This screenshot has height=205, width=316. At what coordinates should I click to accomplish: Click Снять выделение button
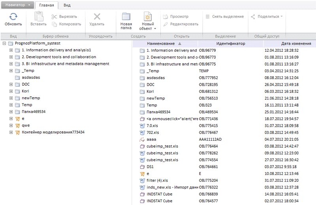224,17
